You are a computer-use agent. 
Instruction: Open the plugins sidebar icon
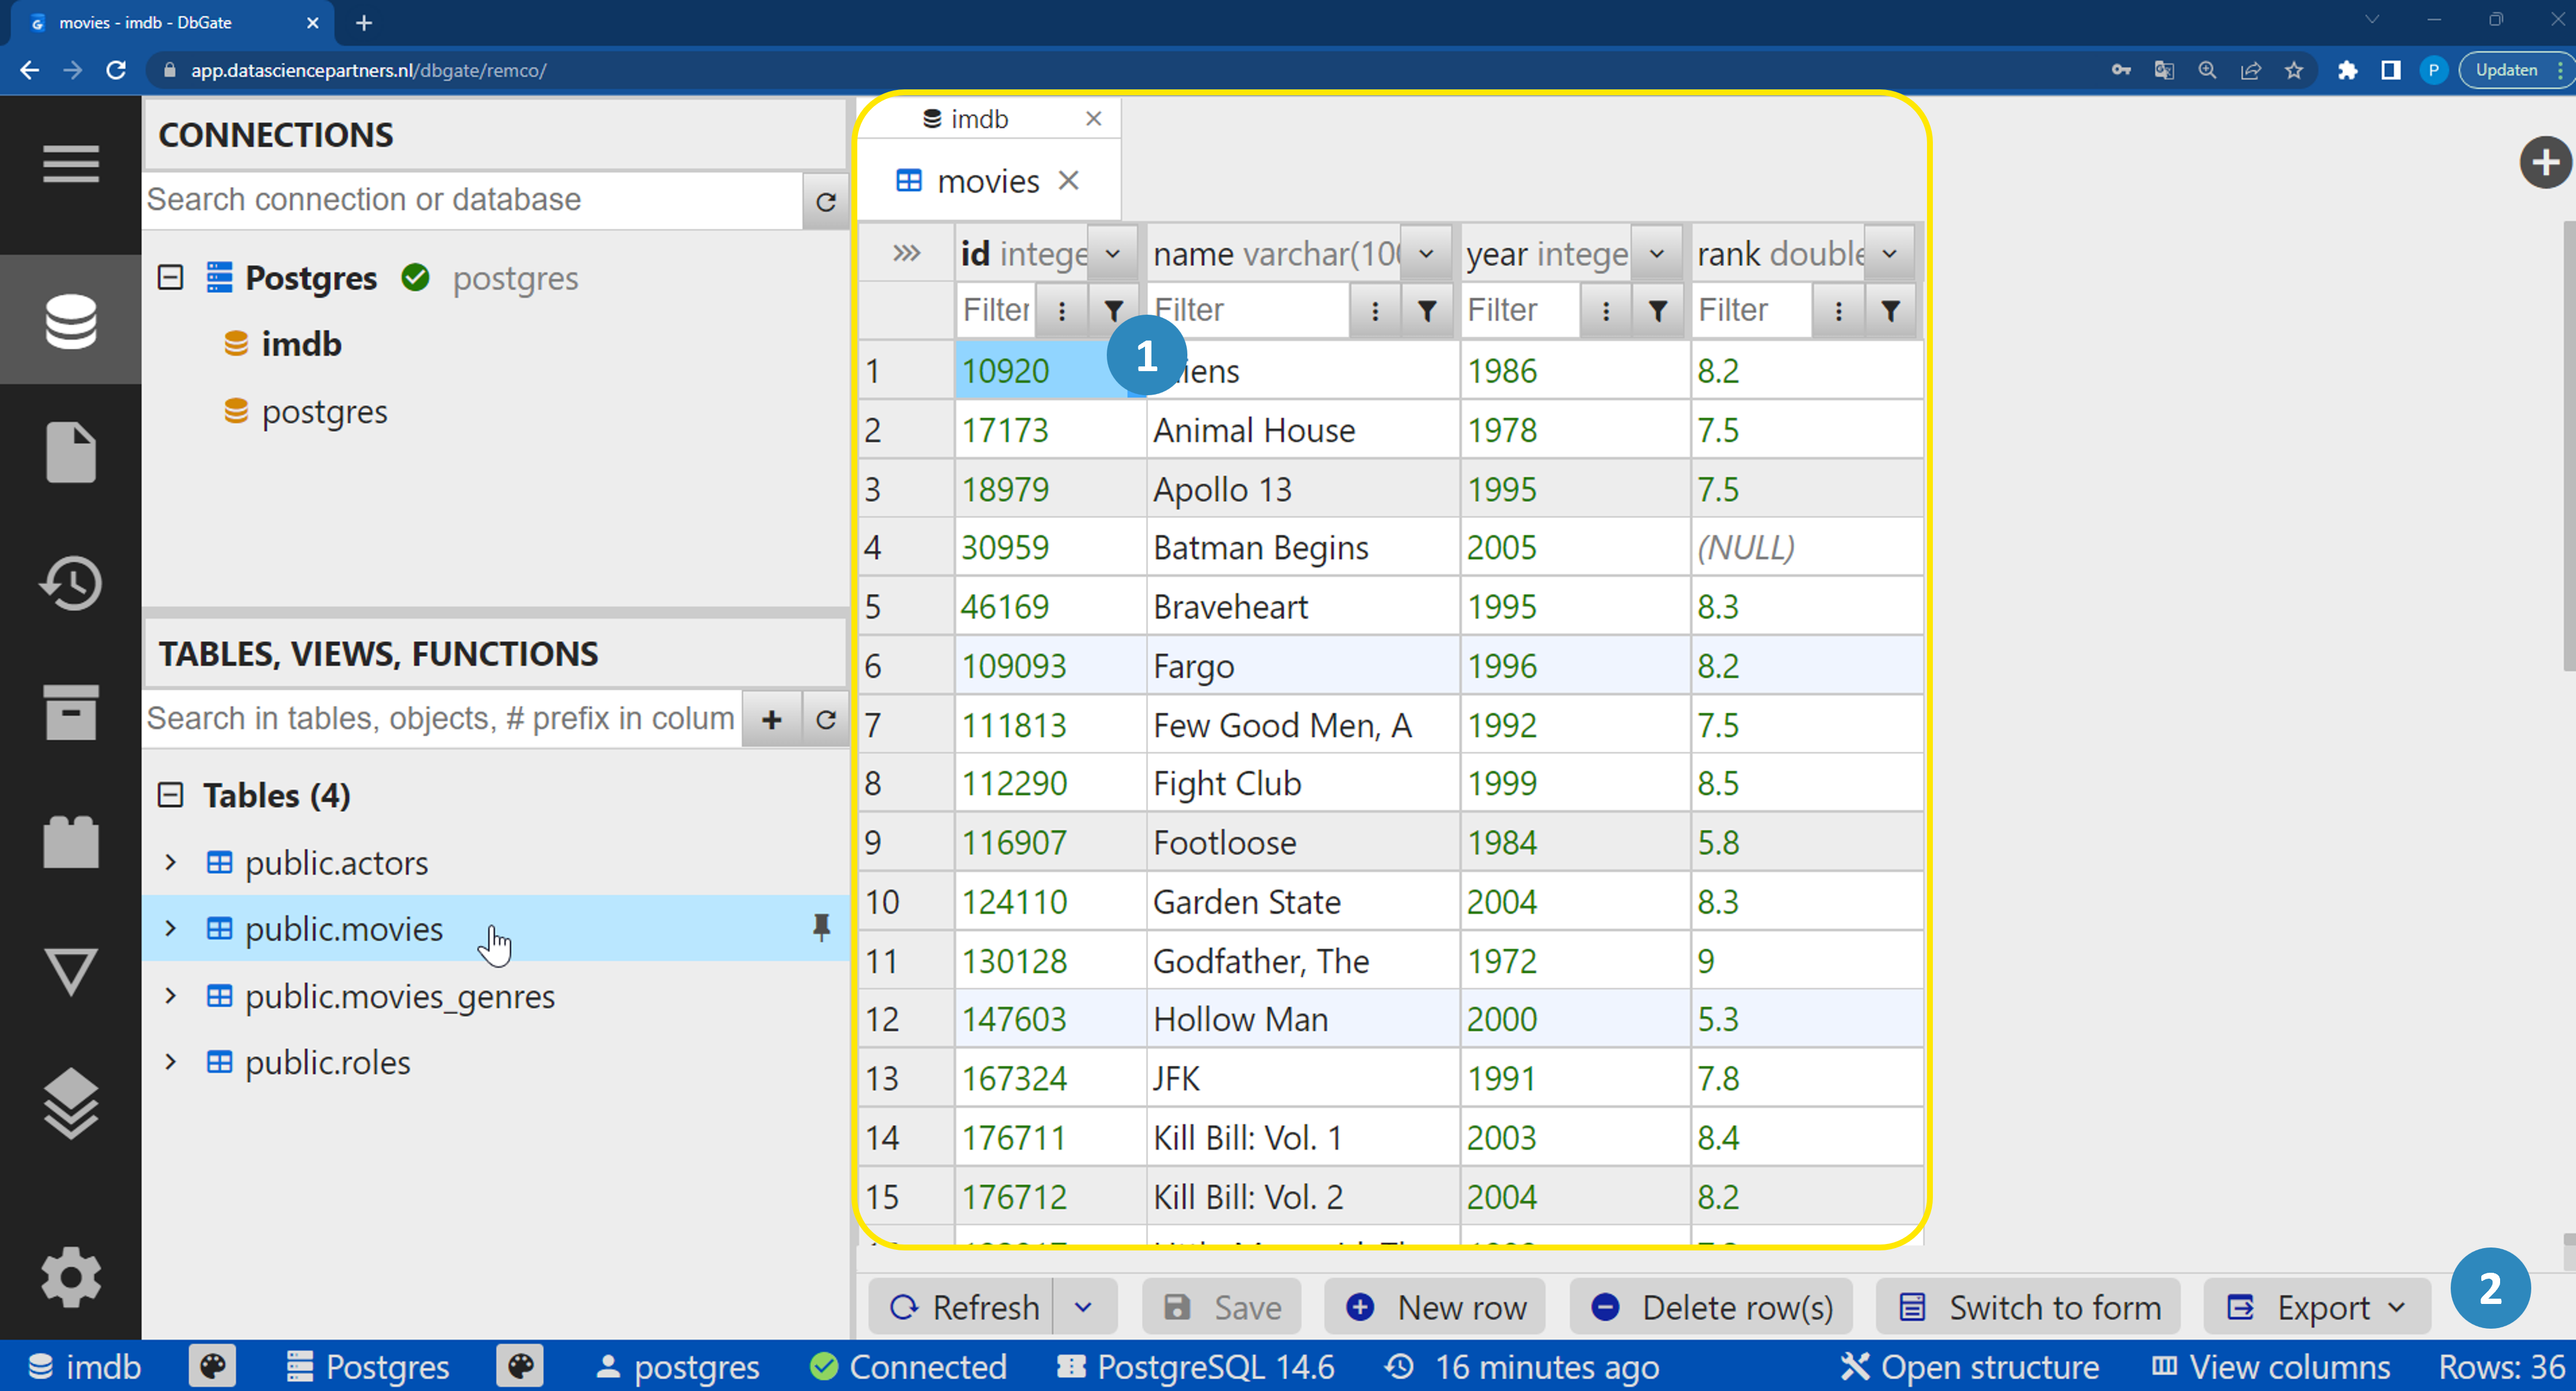pos(70,842)
